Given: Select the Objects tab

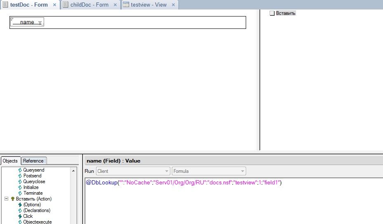Looking at the screenshot, I should 10,161.
